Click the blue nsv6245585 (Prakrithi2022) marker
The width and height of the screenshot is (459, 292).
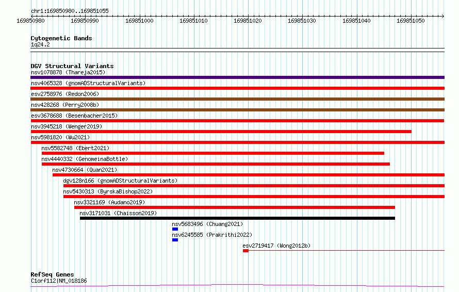[x=175, y=240]
